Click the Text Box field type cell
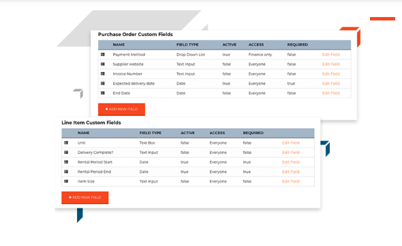 pyautogui.click(x=147, y=142)
